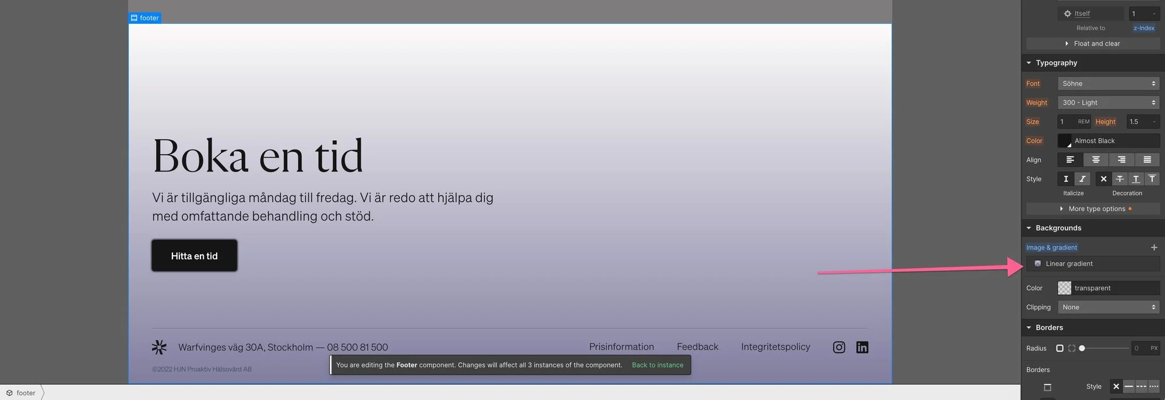Click the Hitta en tid button
1165x400 pixels.
195,256
